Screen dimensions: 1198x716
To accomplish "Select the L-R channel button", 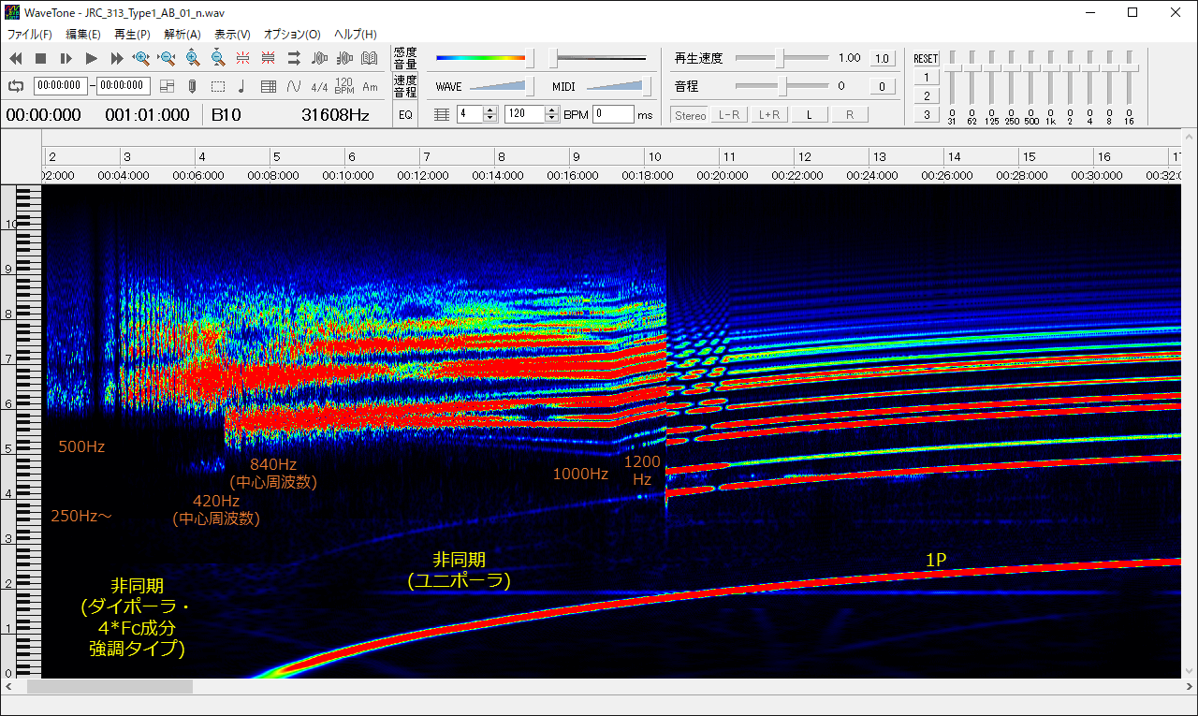I will click(x=729, y=114).
